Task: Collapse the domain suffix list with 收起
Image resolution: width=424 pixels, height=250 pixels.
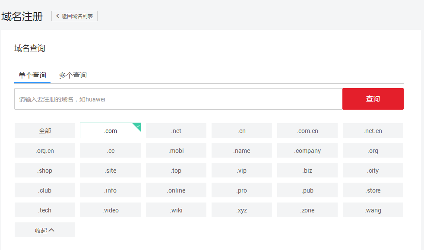Action: [45, 230]
